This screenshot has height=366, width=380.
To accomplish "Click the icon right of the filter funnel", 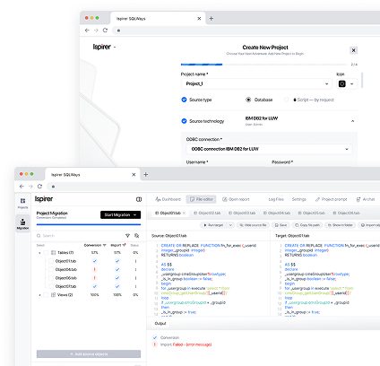I will (x=137, y=236).
